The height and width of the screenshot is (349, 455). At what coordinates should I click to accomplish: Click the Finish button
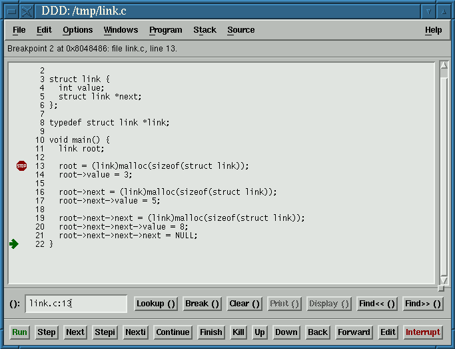point(211,332)
